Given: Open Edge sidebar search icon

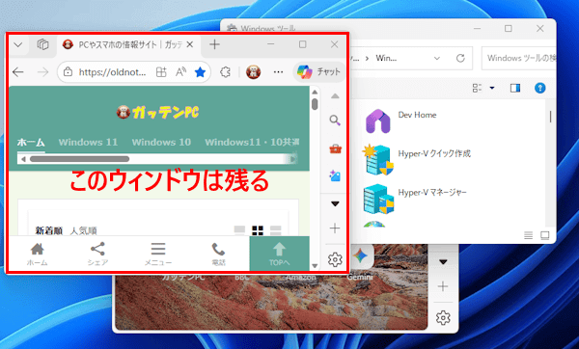Looking at the screenshot, I should [335, 121].
